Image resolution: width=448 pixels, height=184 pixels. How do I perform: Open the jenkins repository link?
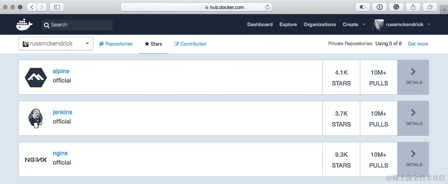(62, 112)
